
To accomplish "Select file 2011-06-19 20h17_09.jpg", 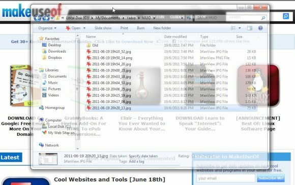I will pyautogui.click(x=111, y=102).
